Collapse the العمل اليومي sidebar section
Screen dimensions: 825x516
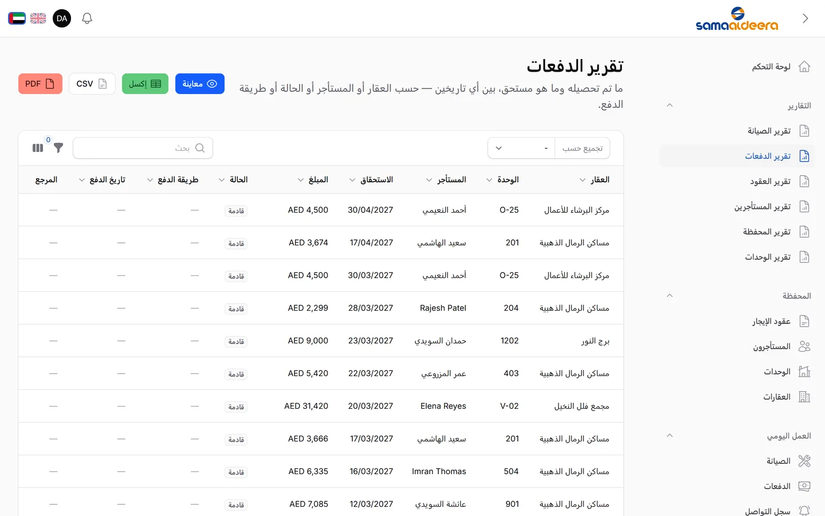[x=670, y=436]
